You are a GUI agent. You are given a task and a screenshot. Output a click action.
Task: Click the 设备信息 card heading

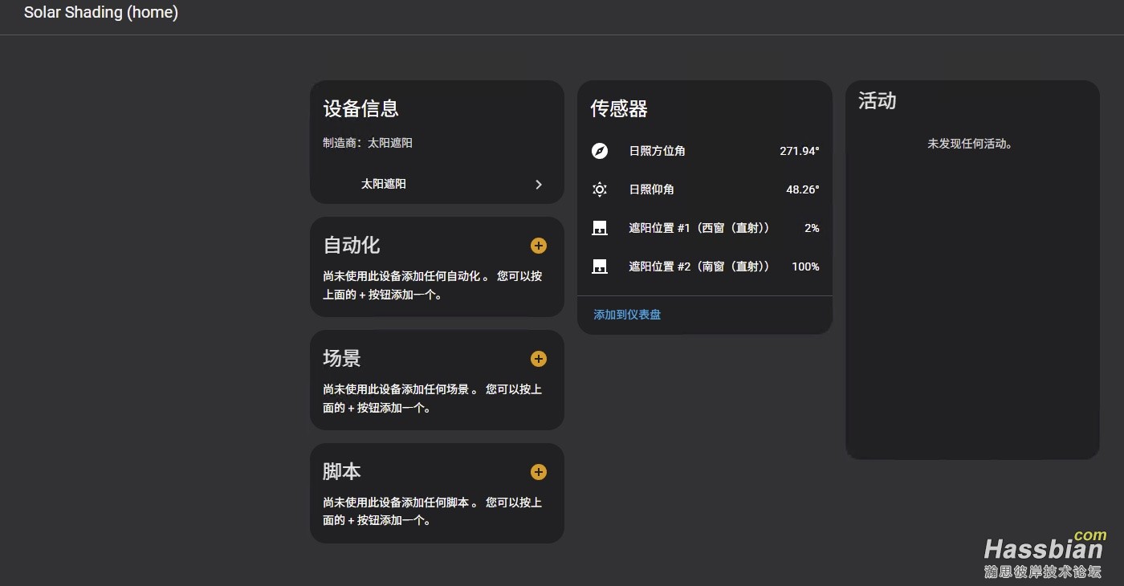[x=361, y=108]
